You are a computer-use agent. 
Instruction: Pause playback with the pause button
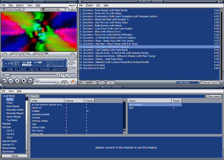(17, 81)
